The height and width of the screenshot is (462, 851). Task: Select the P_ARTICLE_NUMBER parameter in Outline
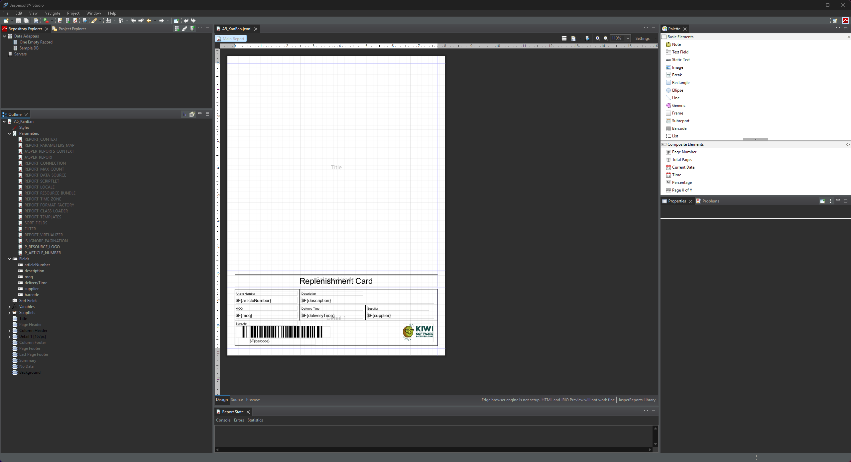tap(43, 253)
